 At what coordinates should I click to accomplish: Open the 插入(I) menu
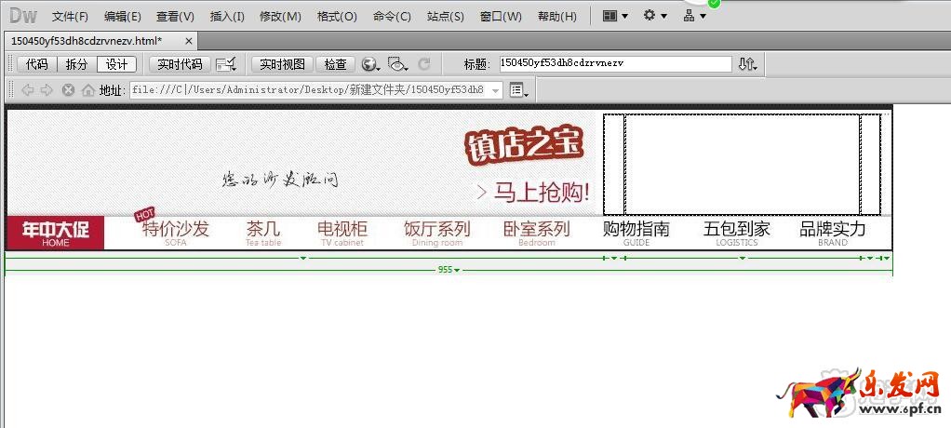tap(227, 17)
